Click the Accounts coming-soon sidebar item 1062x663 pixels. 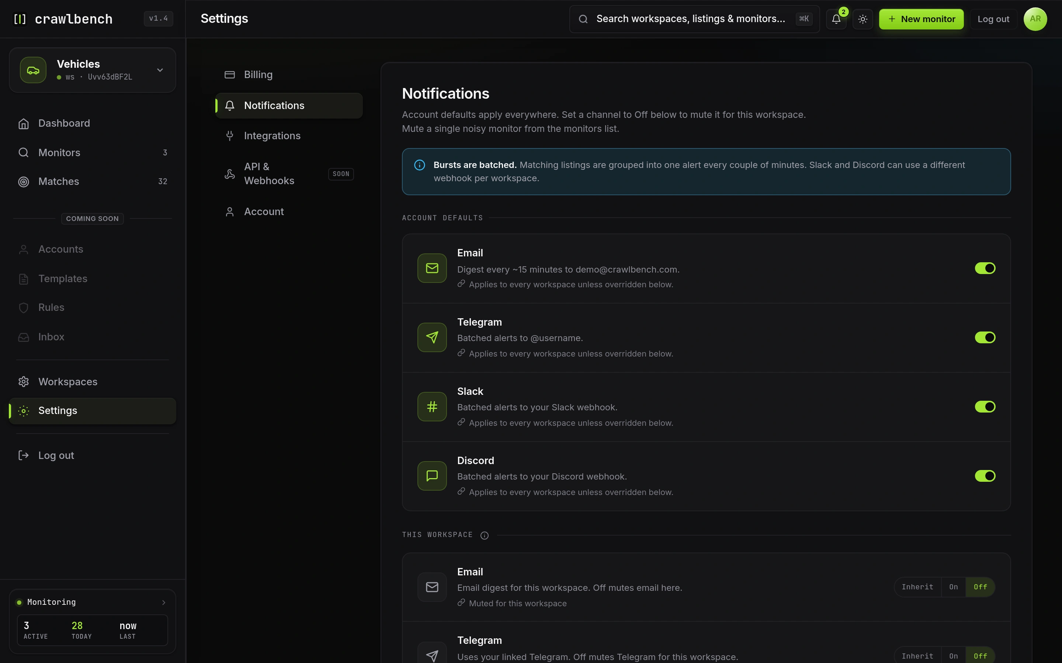click(x=93, y=249)
